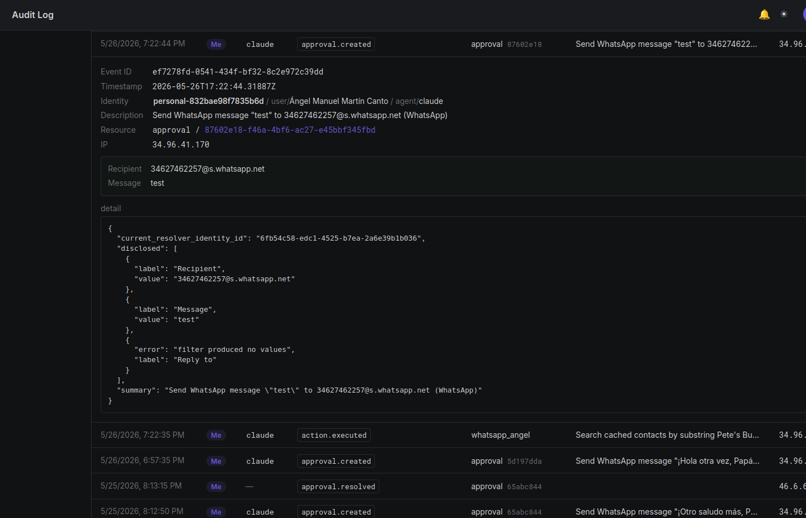Click the approval.created tag on the 8:12:50 PM row

point(336,512)
